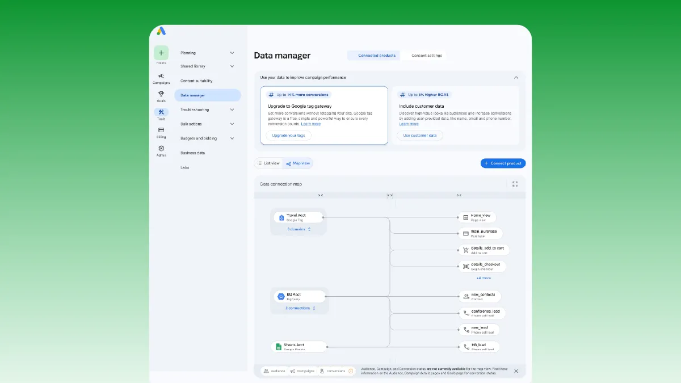Click Up to 8% higher ROAS badge
Image resolution: width=681 pixels, height=383 pixels.
[425, 95]
